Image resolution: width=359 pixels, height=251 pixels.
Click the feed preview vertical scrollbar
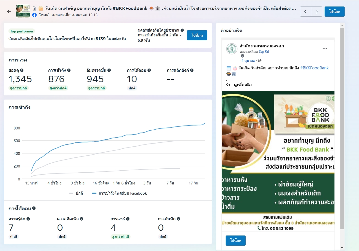[x=342, y=127]
